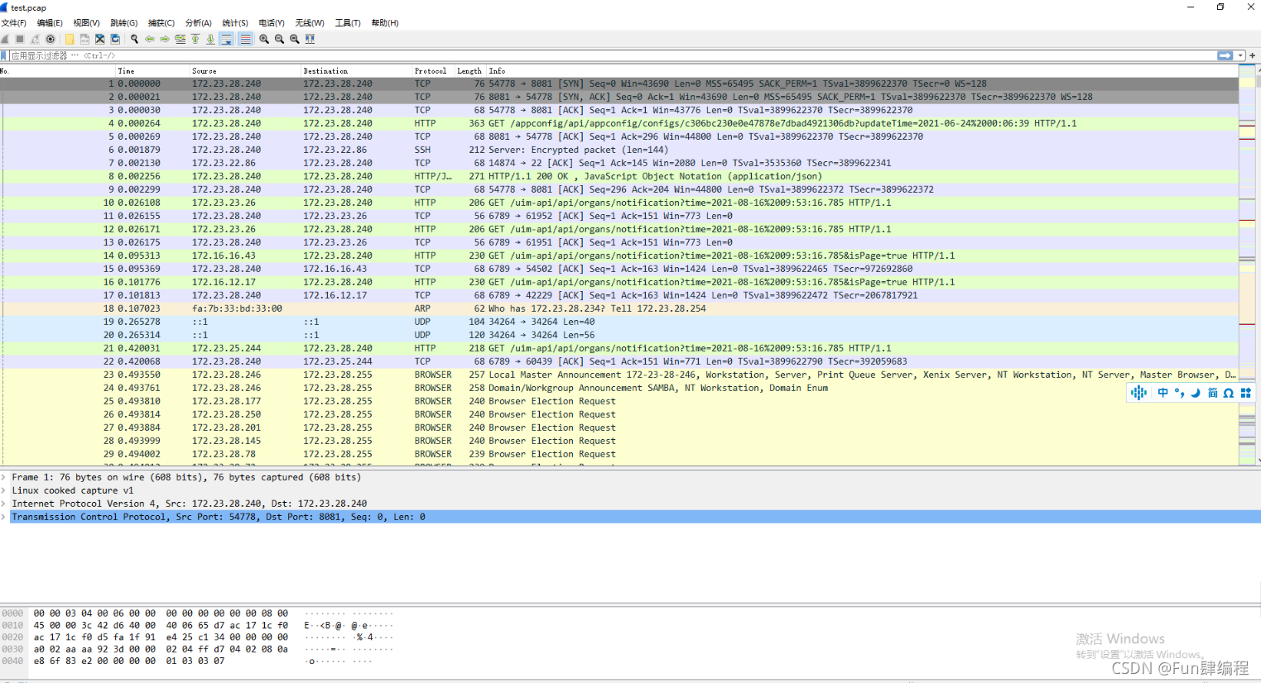Click go to specified packet icon
Screen dimensions: 1261x683
tap(180, 39)
